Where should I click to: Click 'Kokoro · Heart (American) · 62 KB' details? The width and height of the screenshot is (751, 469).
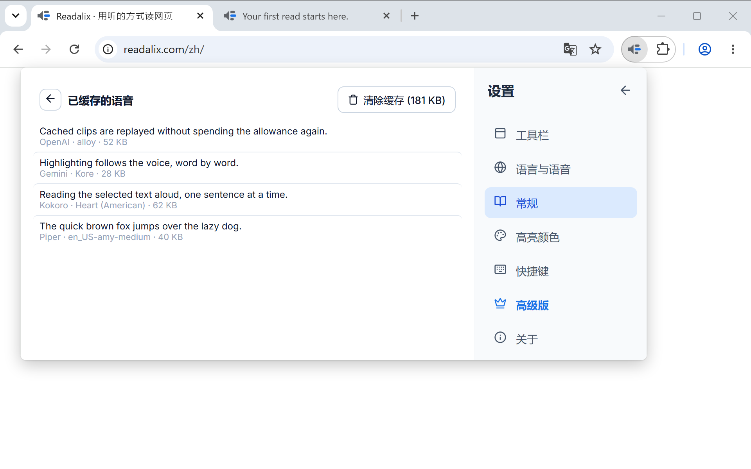point(108,206)
